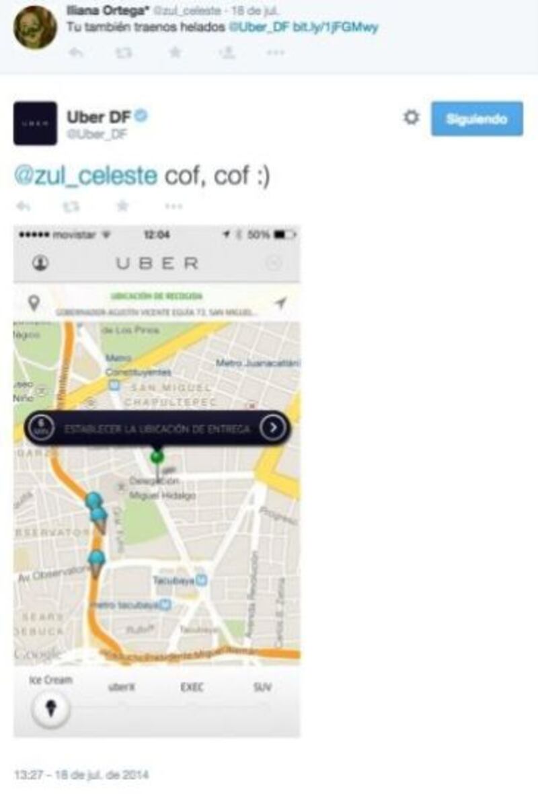Reply to Iliana Ortega's tweet
This screenshot has height=794, width=538.
(x=76, y=52)
